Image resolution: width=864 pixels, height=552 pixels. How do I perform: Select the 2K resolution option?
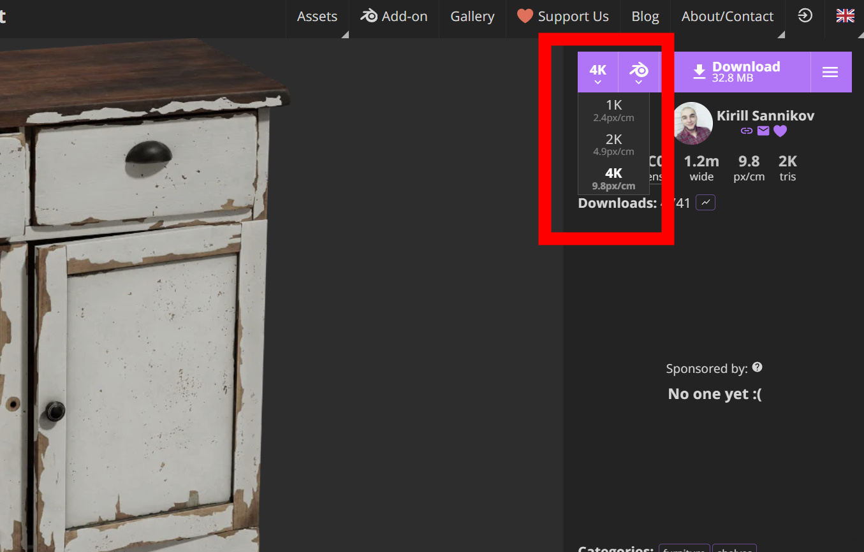(x=613, y=144)
